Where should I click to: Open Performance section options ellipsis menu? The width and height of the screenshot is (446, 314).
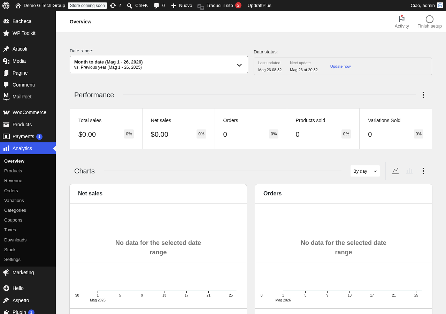tap(423, 95)
